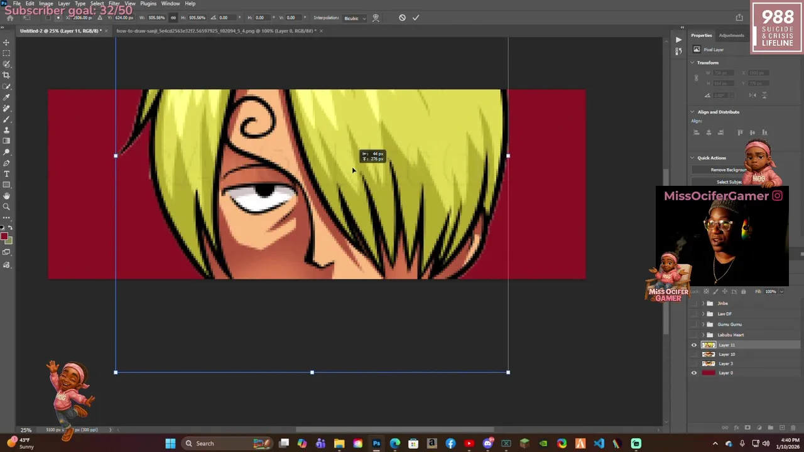Open the Layer menu
Image resolution: width=804 pixels, height=452 pixels.
coord(64,4)
